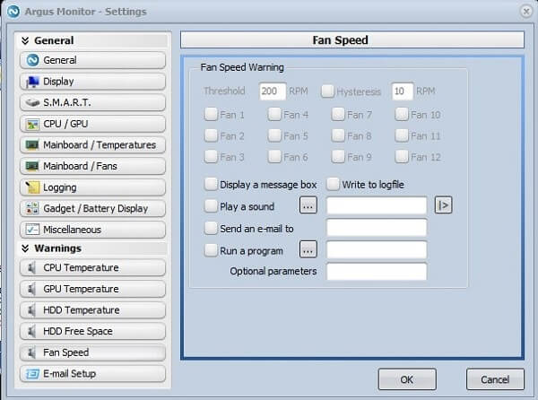Viewport: 538px width, 400px height.
Task: Preview sound with the play button
Action: pos(443,205)
